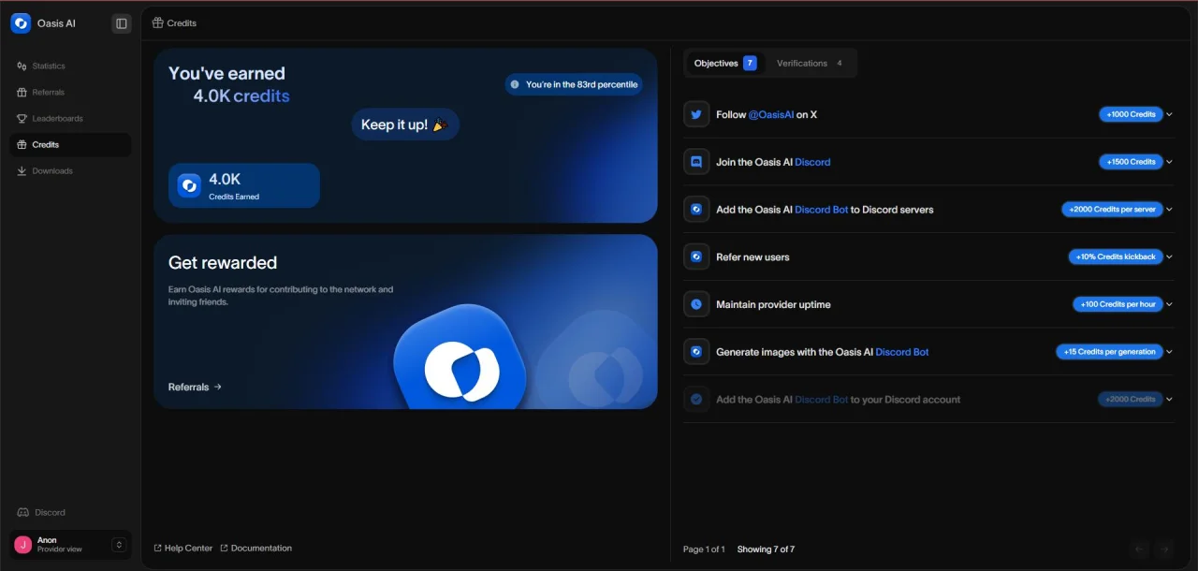Open Discord Bot link in Generate images
Screen dimensions: 1198x571
point(902,352)
